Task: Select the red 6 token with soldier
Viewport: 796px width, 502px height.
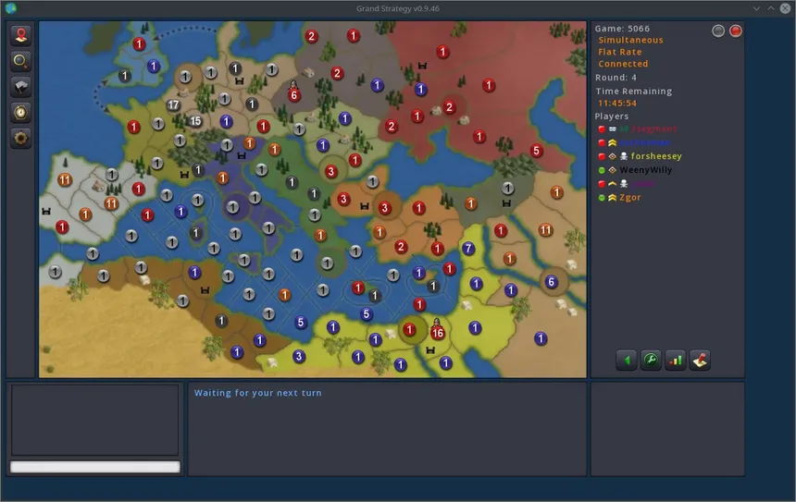Action: tap(293, 95)
